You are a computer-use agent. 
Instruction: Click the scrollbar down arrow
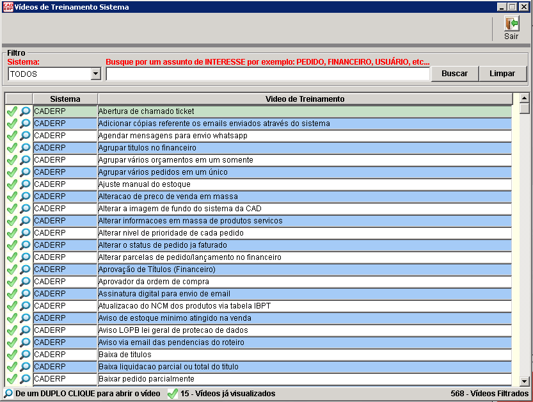point(525,382)
